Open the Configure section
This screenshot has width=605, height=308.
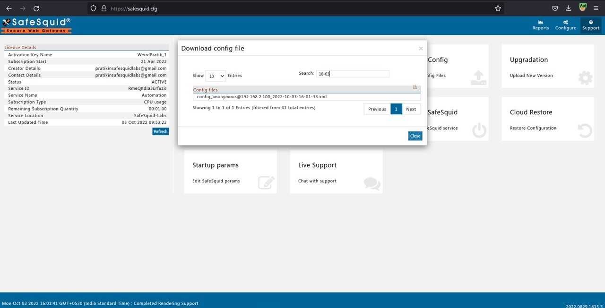coord(565,25)
